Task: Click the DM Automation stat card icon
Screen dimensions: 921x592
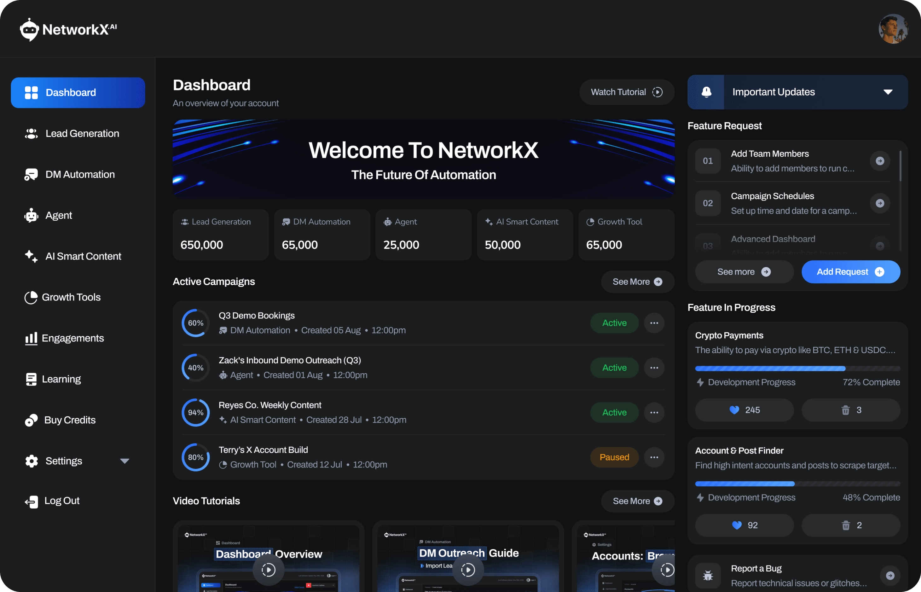Action: coord(286,222)
